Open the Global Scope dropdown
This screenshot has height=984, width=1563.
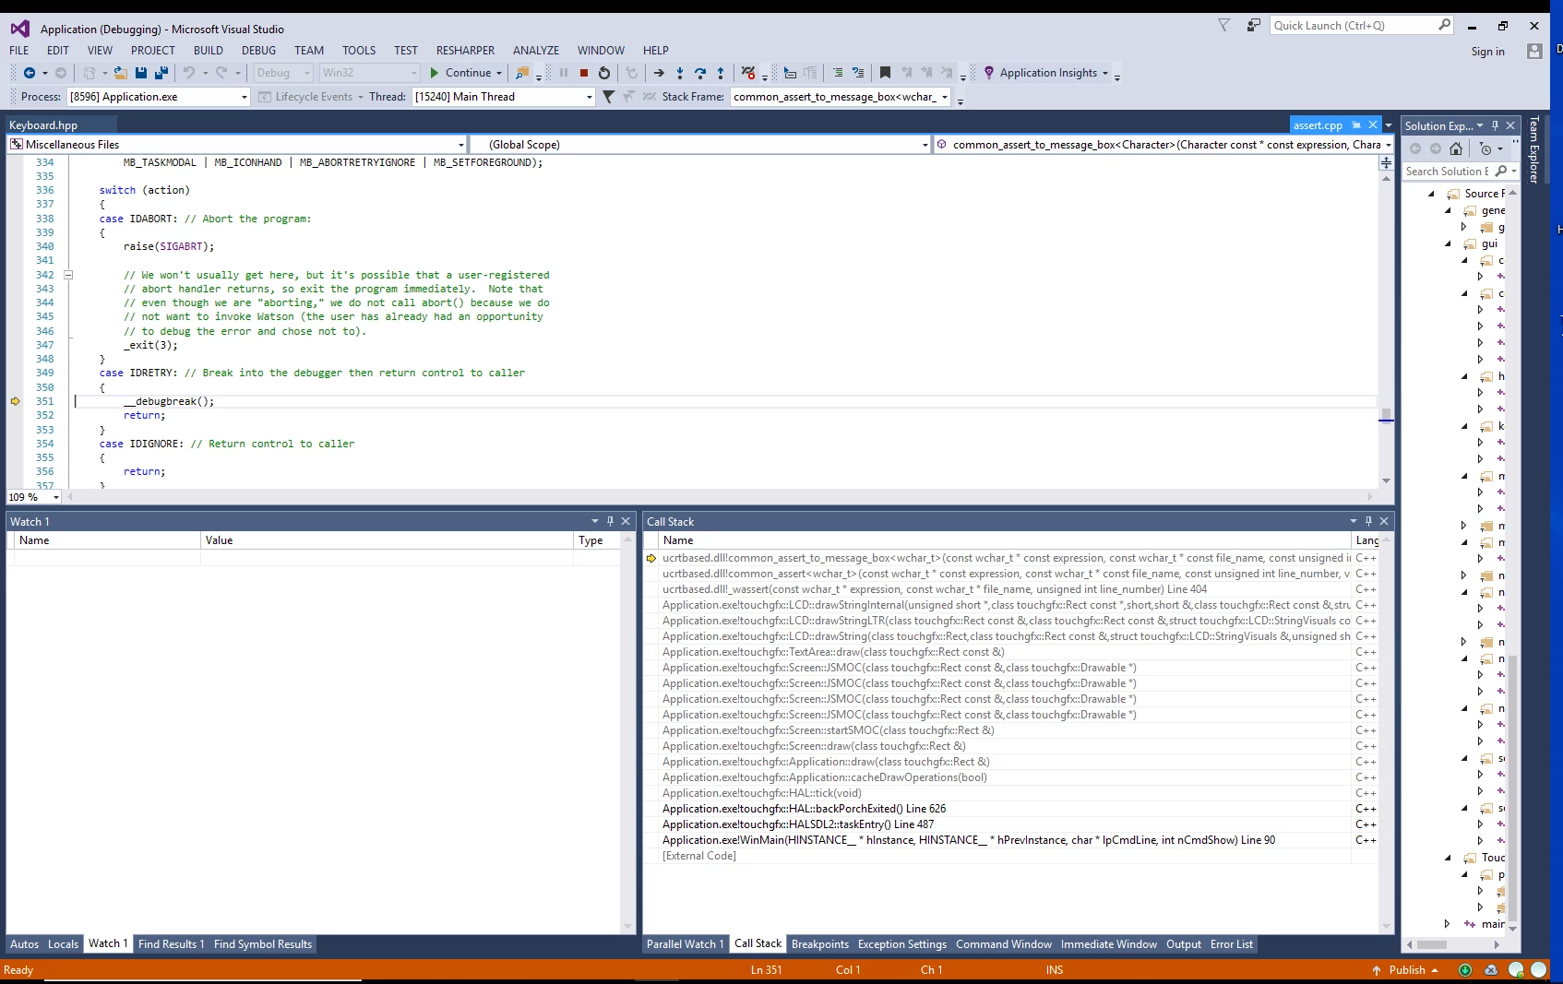pyautogui.click(x=701, y=145)
